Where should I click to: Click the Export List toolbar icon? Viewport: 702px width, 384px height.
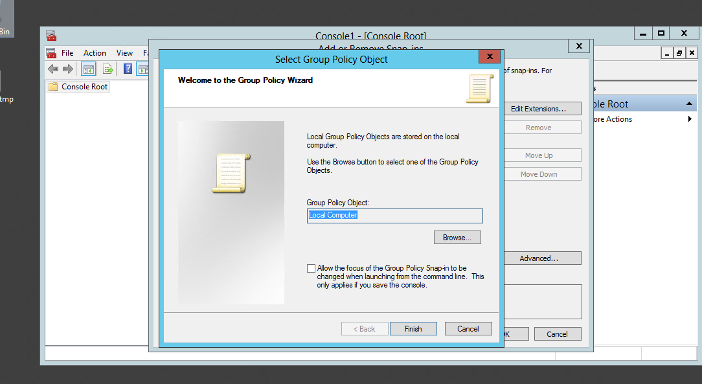tap(108, 69)
